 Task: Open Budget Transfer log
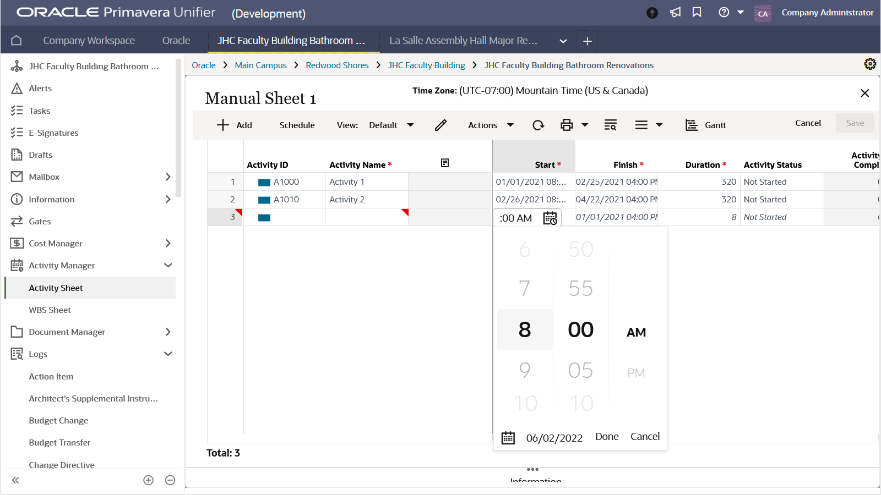click(59, 442)
